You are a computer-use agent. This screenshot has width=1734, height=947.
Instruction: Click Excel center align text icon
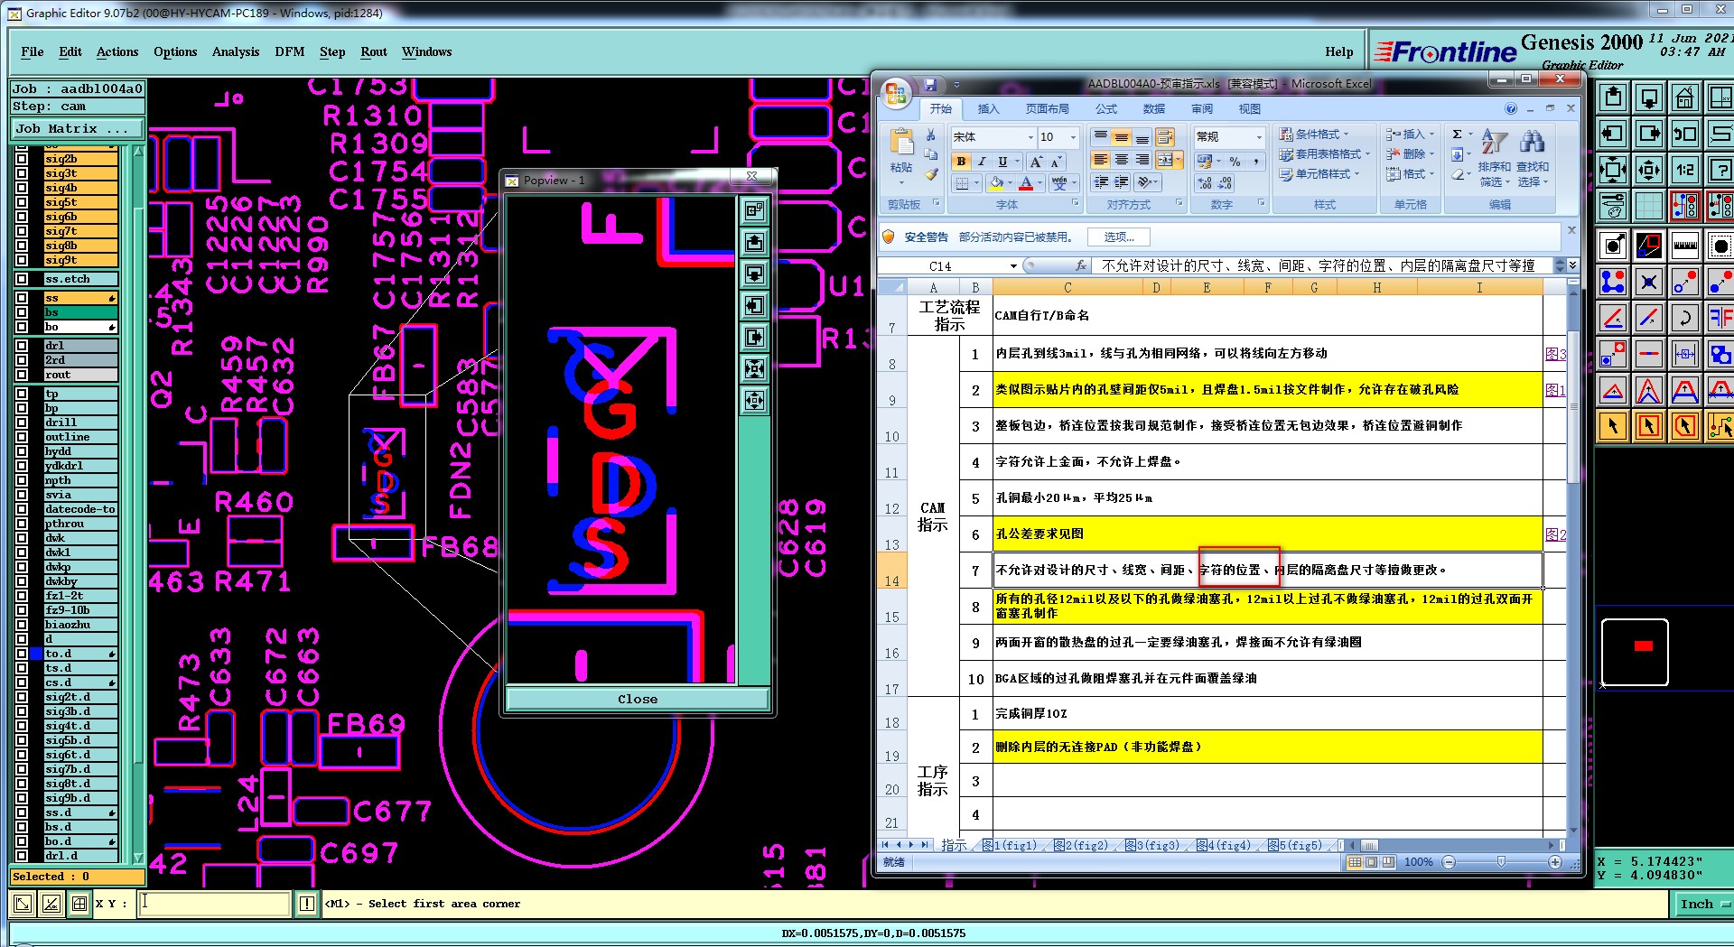click(1121, 160)
